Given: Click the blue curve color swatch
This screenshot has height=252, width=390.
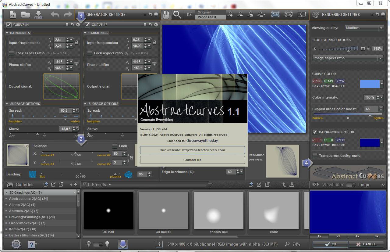Looking at the screenshot, I should click(370, 84).
